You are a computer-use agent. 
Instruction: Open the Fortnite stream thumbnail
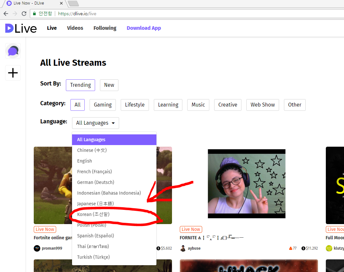(53, 185)
